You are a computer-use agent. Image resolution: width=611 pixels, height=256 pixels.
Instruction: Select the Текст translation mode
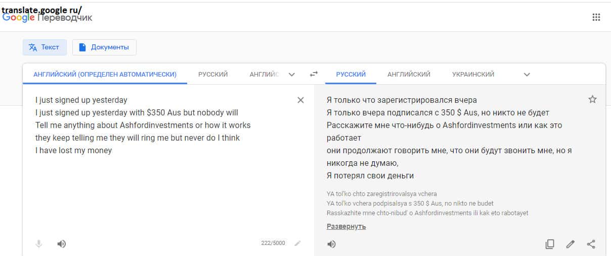44,47
